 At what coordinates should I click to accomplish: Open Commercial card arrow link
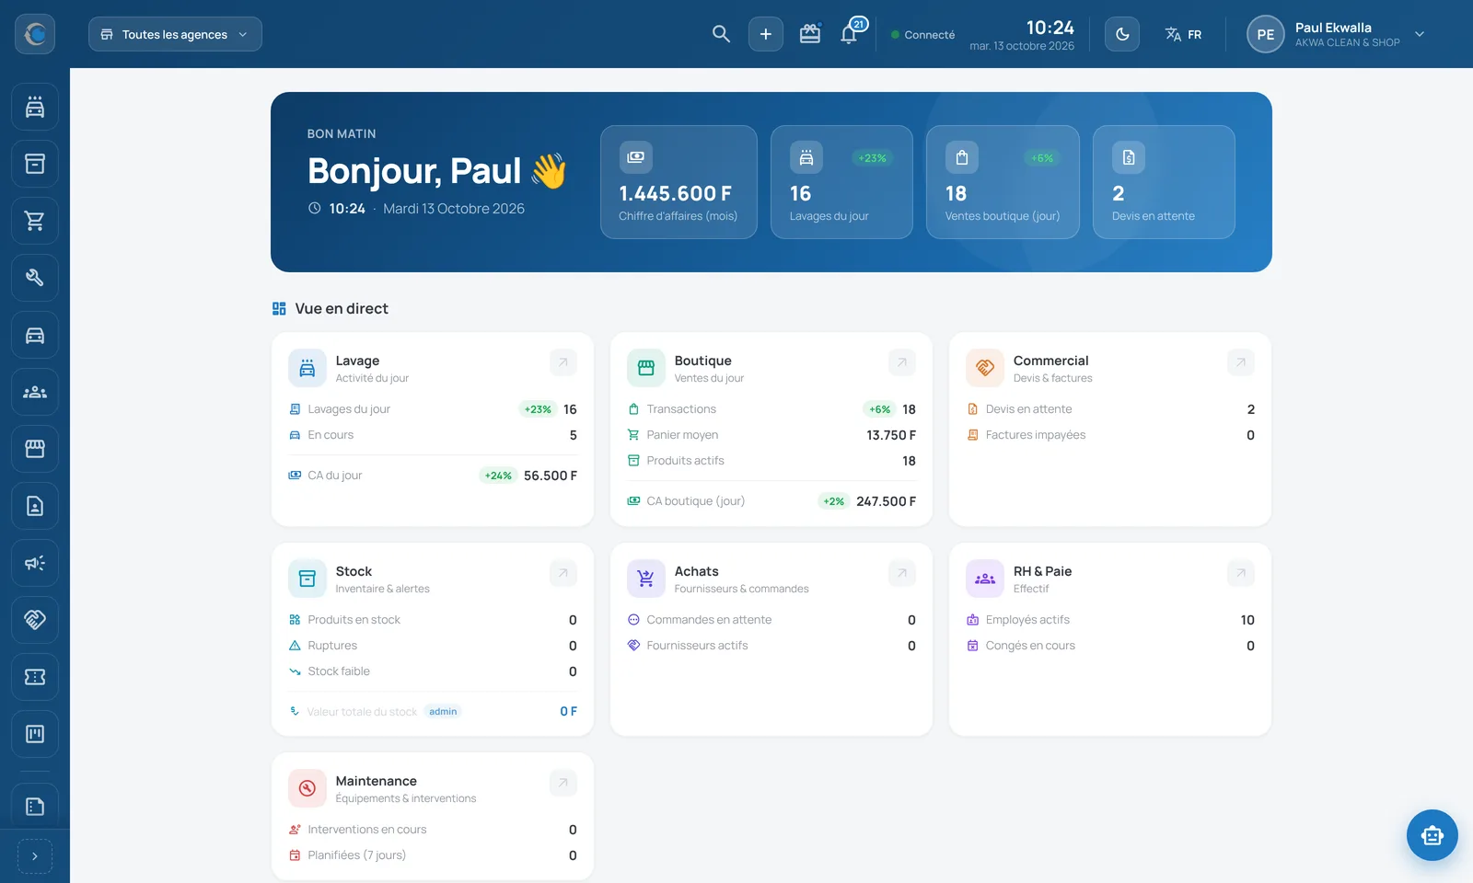tap(1240, 362)
